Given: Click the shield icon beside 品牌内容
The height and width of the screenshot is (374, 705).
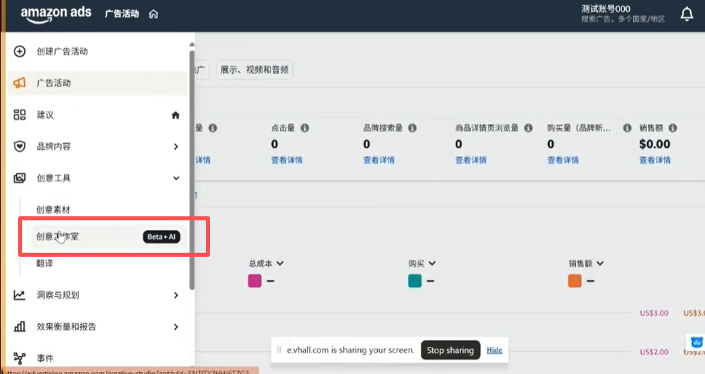Looking at the screenshot, I should [20, 146].
